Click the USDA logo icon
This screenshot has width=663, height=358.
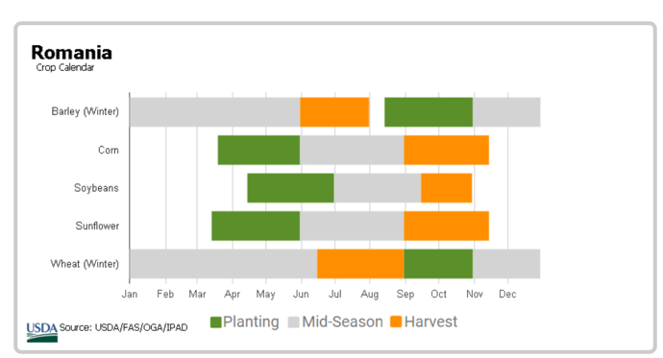coord(42,332)
